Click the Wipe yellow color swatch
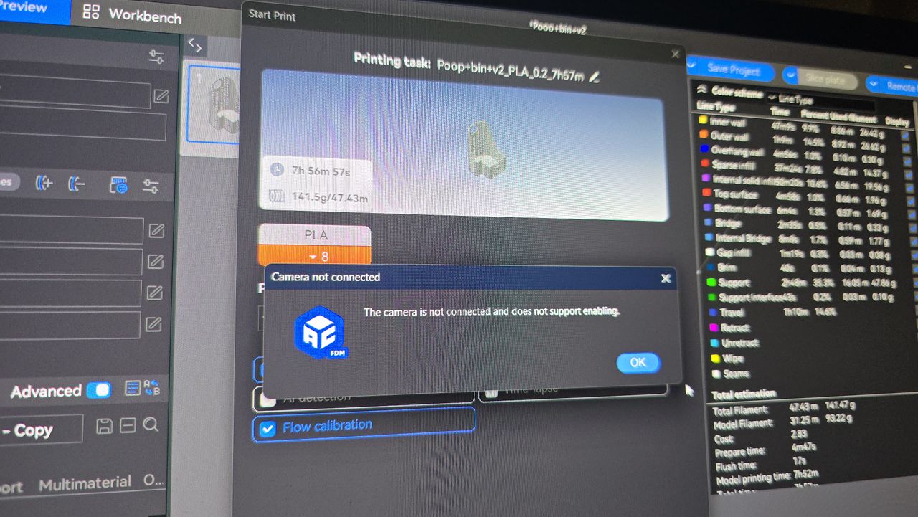Screen dimensions: 918x517 click(715, 357)
